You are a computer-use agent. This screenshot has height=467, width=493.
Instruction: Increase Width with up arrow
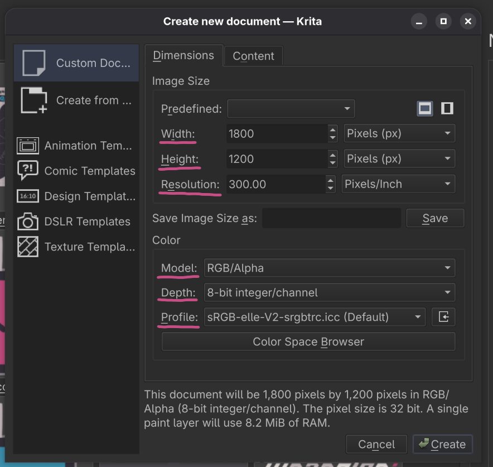tap(332, 129)
